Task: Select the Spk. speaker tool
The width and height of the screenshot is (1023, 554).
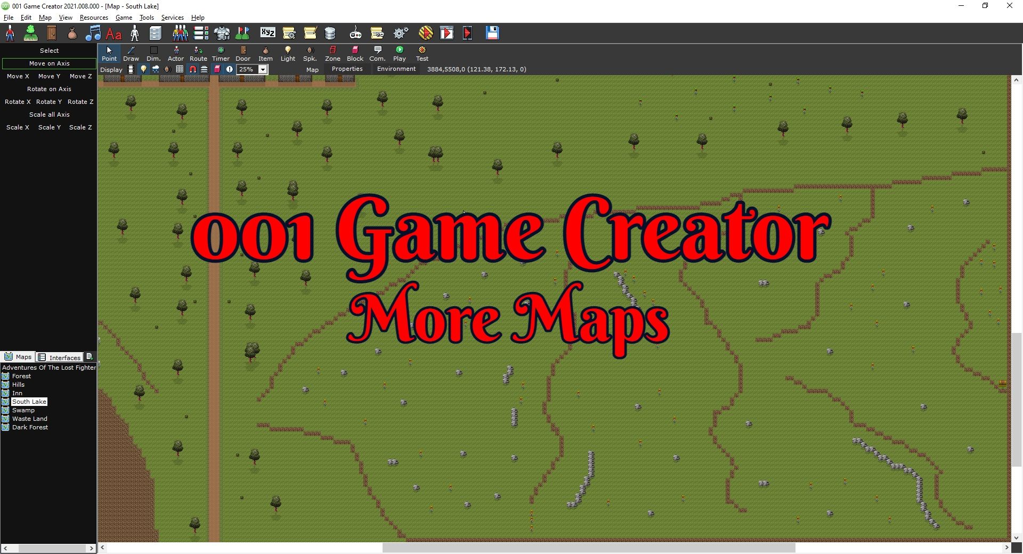Action: point(310,54)
